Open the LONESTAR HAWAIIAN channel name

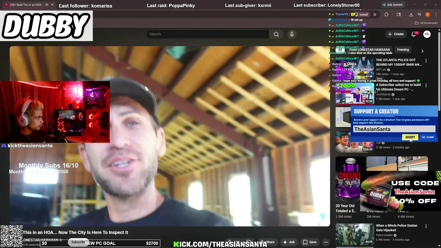point(41,240)
